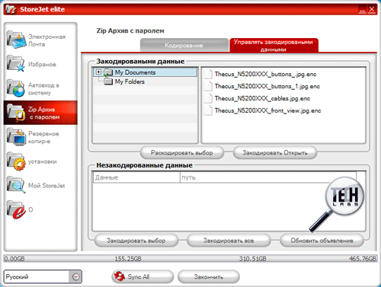The height and width of the screenshot is (287, 381).
Task: Click the Раскодировать выбор button
Action: click(x=182, y=153)
